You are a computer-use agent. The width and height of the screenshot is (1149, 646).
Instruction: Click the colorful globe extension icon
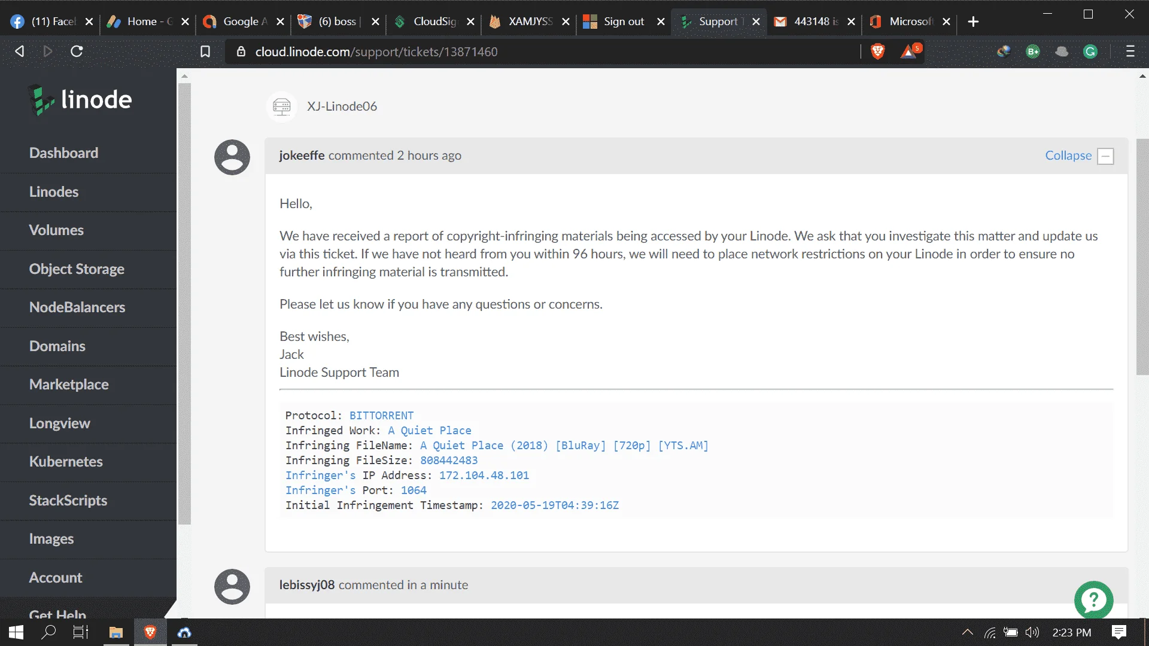point(1004,51)
